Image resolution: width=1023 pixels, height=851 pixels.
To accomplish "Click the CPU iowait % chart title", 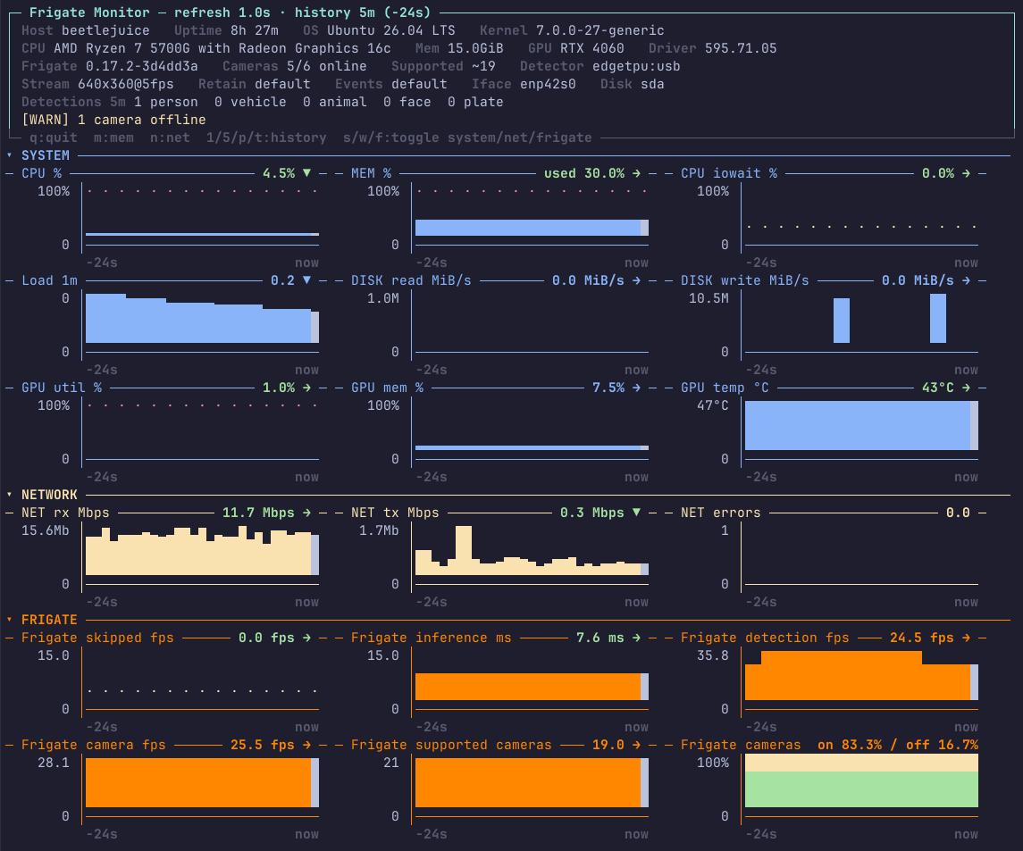I will [729, 173].
